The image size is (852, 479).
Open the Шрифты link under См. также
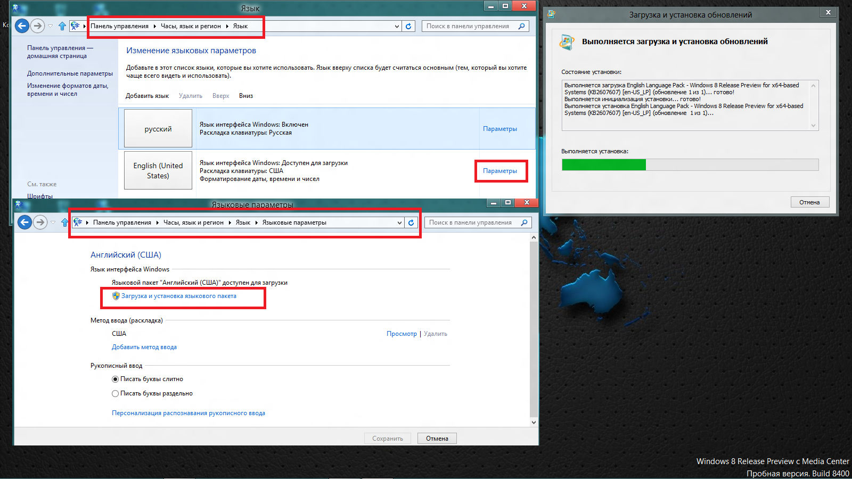40,196
